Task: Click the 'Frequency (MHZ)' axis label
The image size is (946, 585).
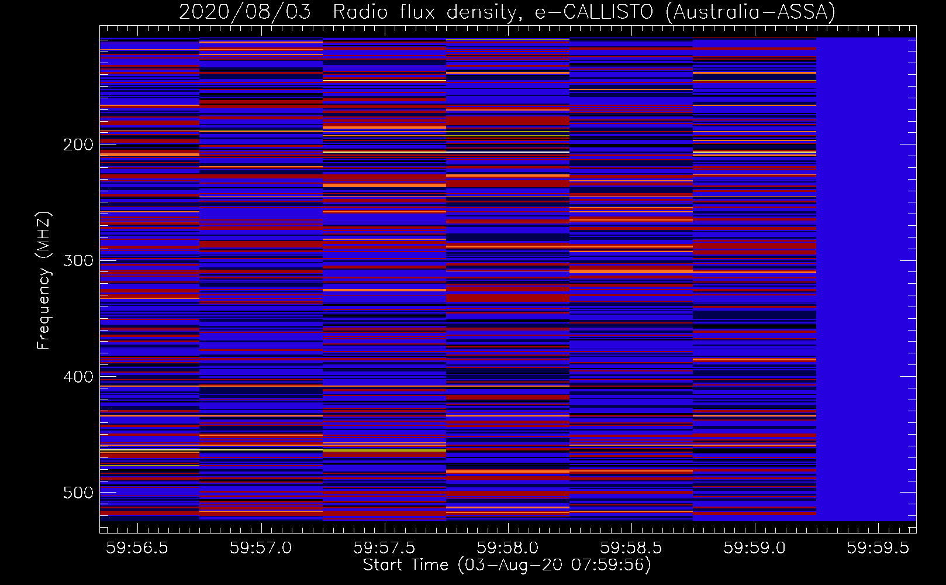Action: click(44, 280)
